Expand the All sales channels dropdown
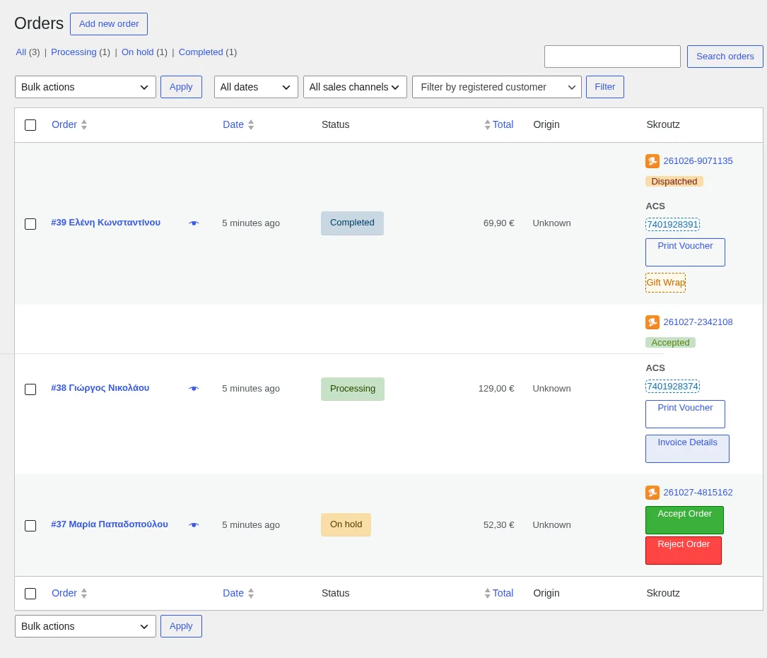 click(x=355, y=87)
